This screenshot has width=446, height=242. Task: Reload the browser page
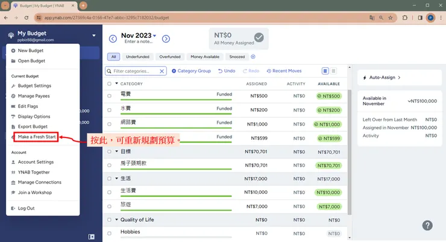(27, 17)
